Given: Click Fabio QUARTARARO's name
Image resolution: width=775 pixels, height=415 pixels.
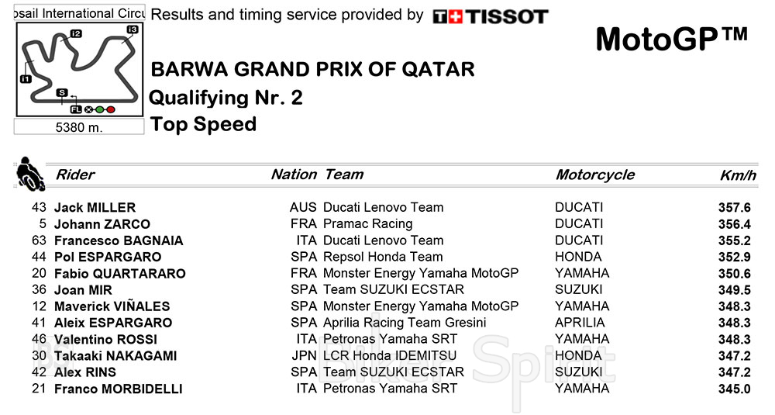Looking at the screenshot, I should tap(119, 273).
